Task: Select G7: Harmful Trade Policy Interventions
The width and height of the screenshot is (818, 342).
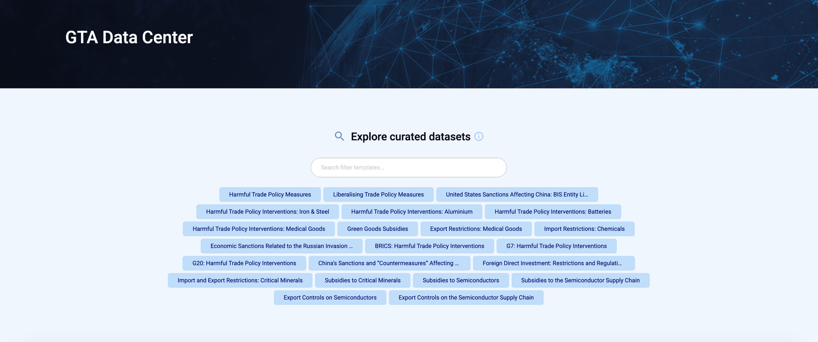Action: coord(556,246)
